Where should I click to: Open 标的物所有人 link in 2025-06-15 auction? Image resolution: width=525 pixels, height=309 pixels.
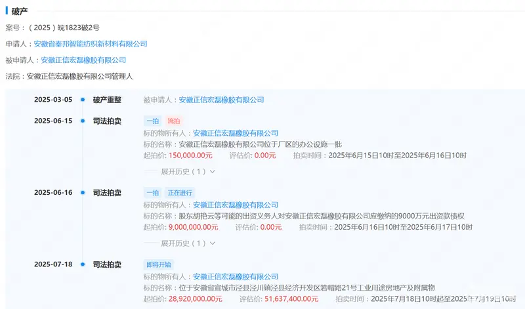coord(236,133)
